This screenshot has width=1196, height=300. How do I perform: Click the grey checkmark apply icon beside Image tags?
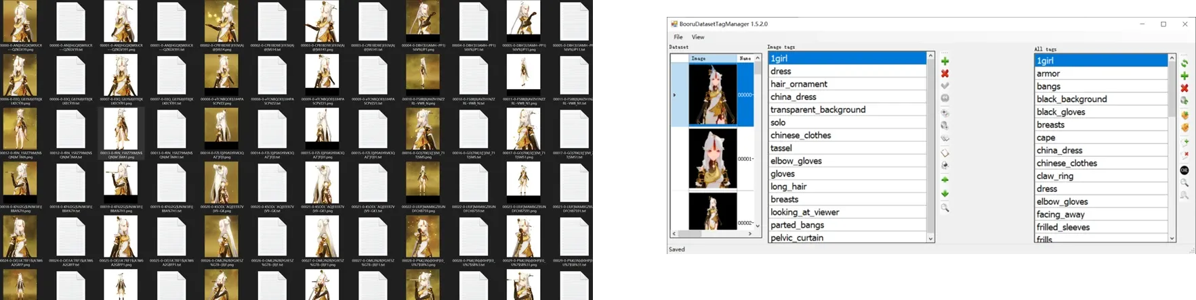(x=945, y=86)
